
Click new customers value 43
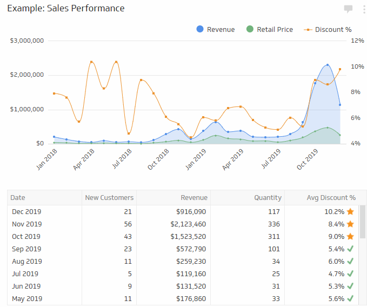point(128,237)
